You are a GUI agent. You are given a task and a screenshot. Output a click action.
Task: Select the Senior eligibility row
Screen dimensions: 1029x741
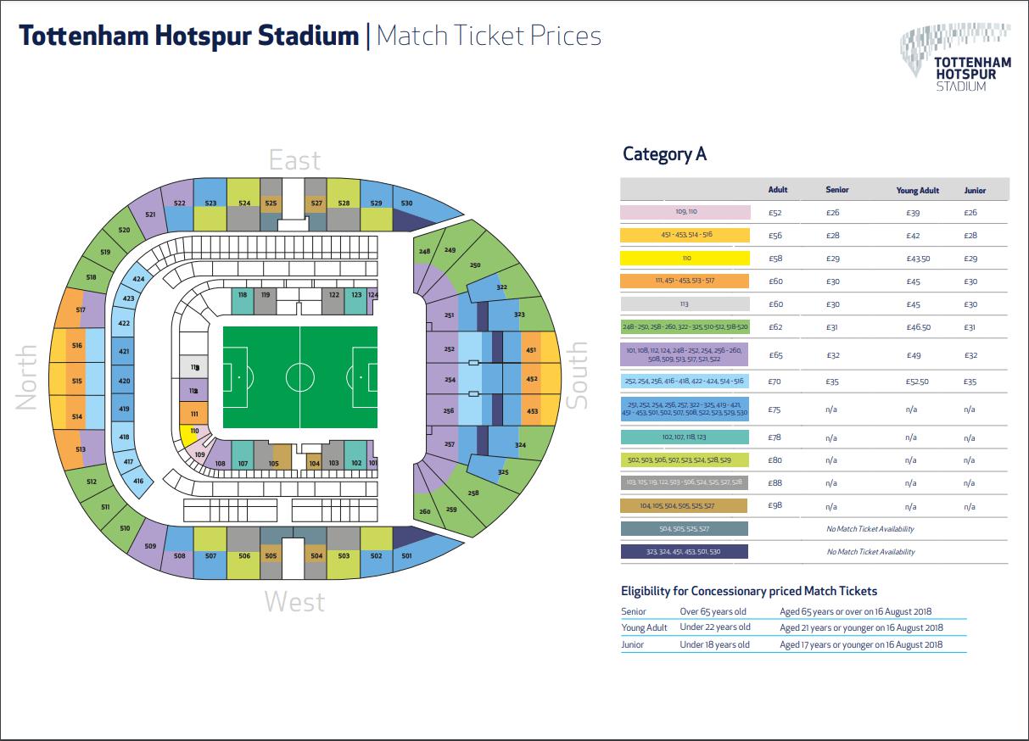point(793,611)
